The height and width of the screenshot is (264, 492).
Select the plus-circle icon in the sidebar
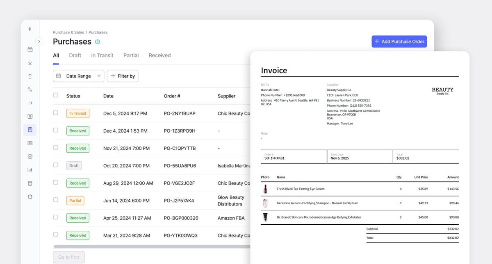(30, 156)
